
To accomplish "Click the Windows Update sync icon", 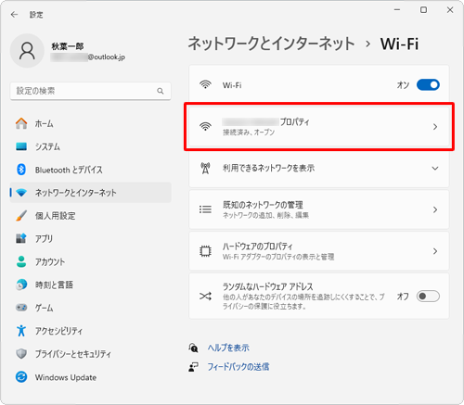I will point(21,377).
